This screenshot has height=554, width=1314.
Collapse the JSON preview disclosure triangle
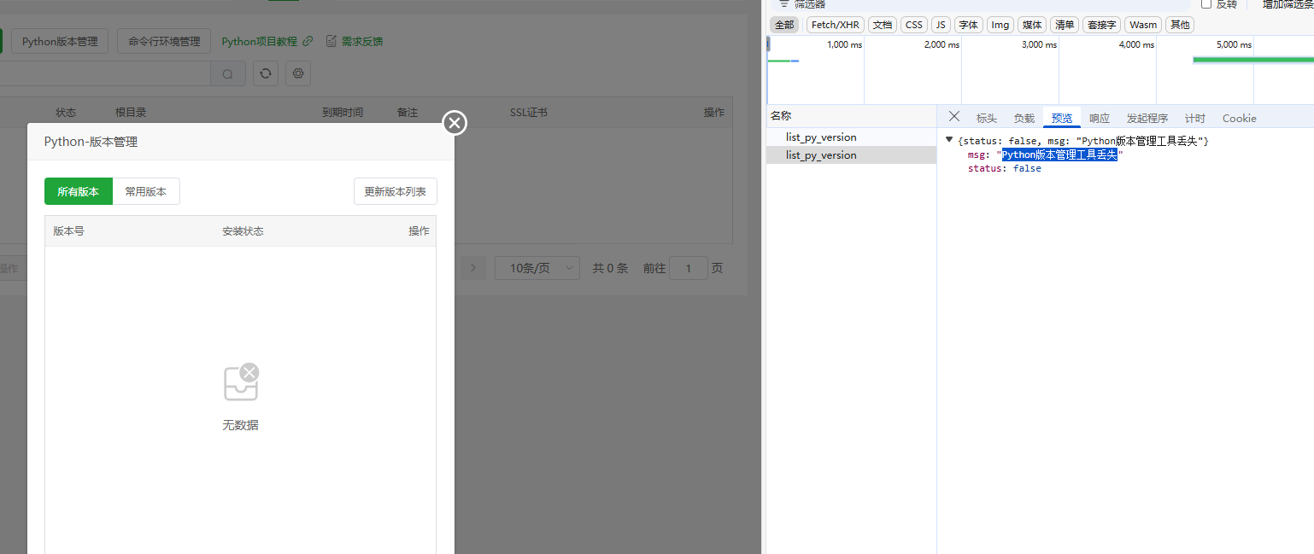point(949,140)
